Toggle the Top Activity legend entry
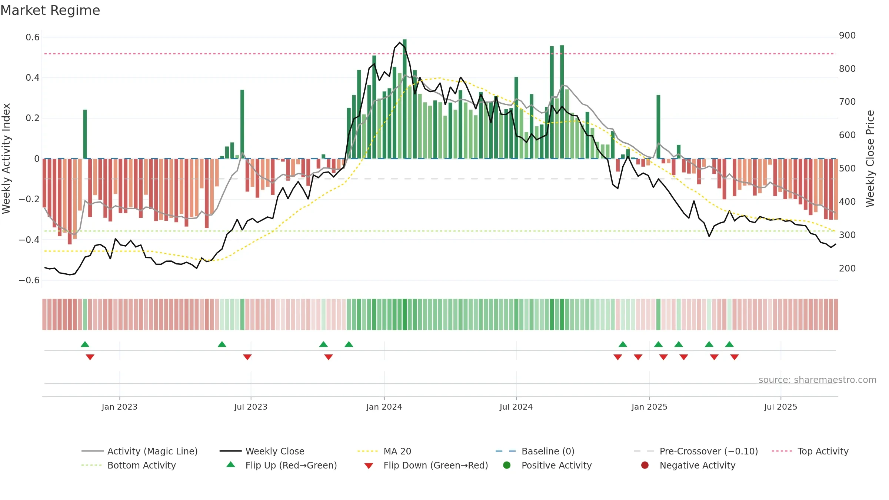Image resolution: width=889 pixels, height=500 pixels. 810,451
